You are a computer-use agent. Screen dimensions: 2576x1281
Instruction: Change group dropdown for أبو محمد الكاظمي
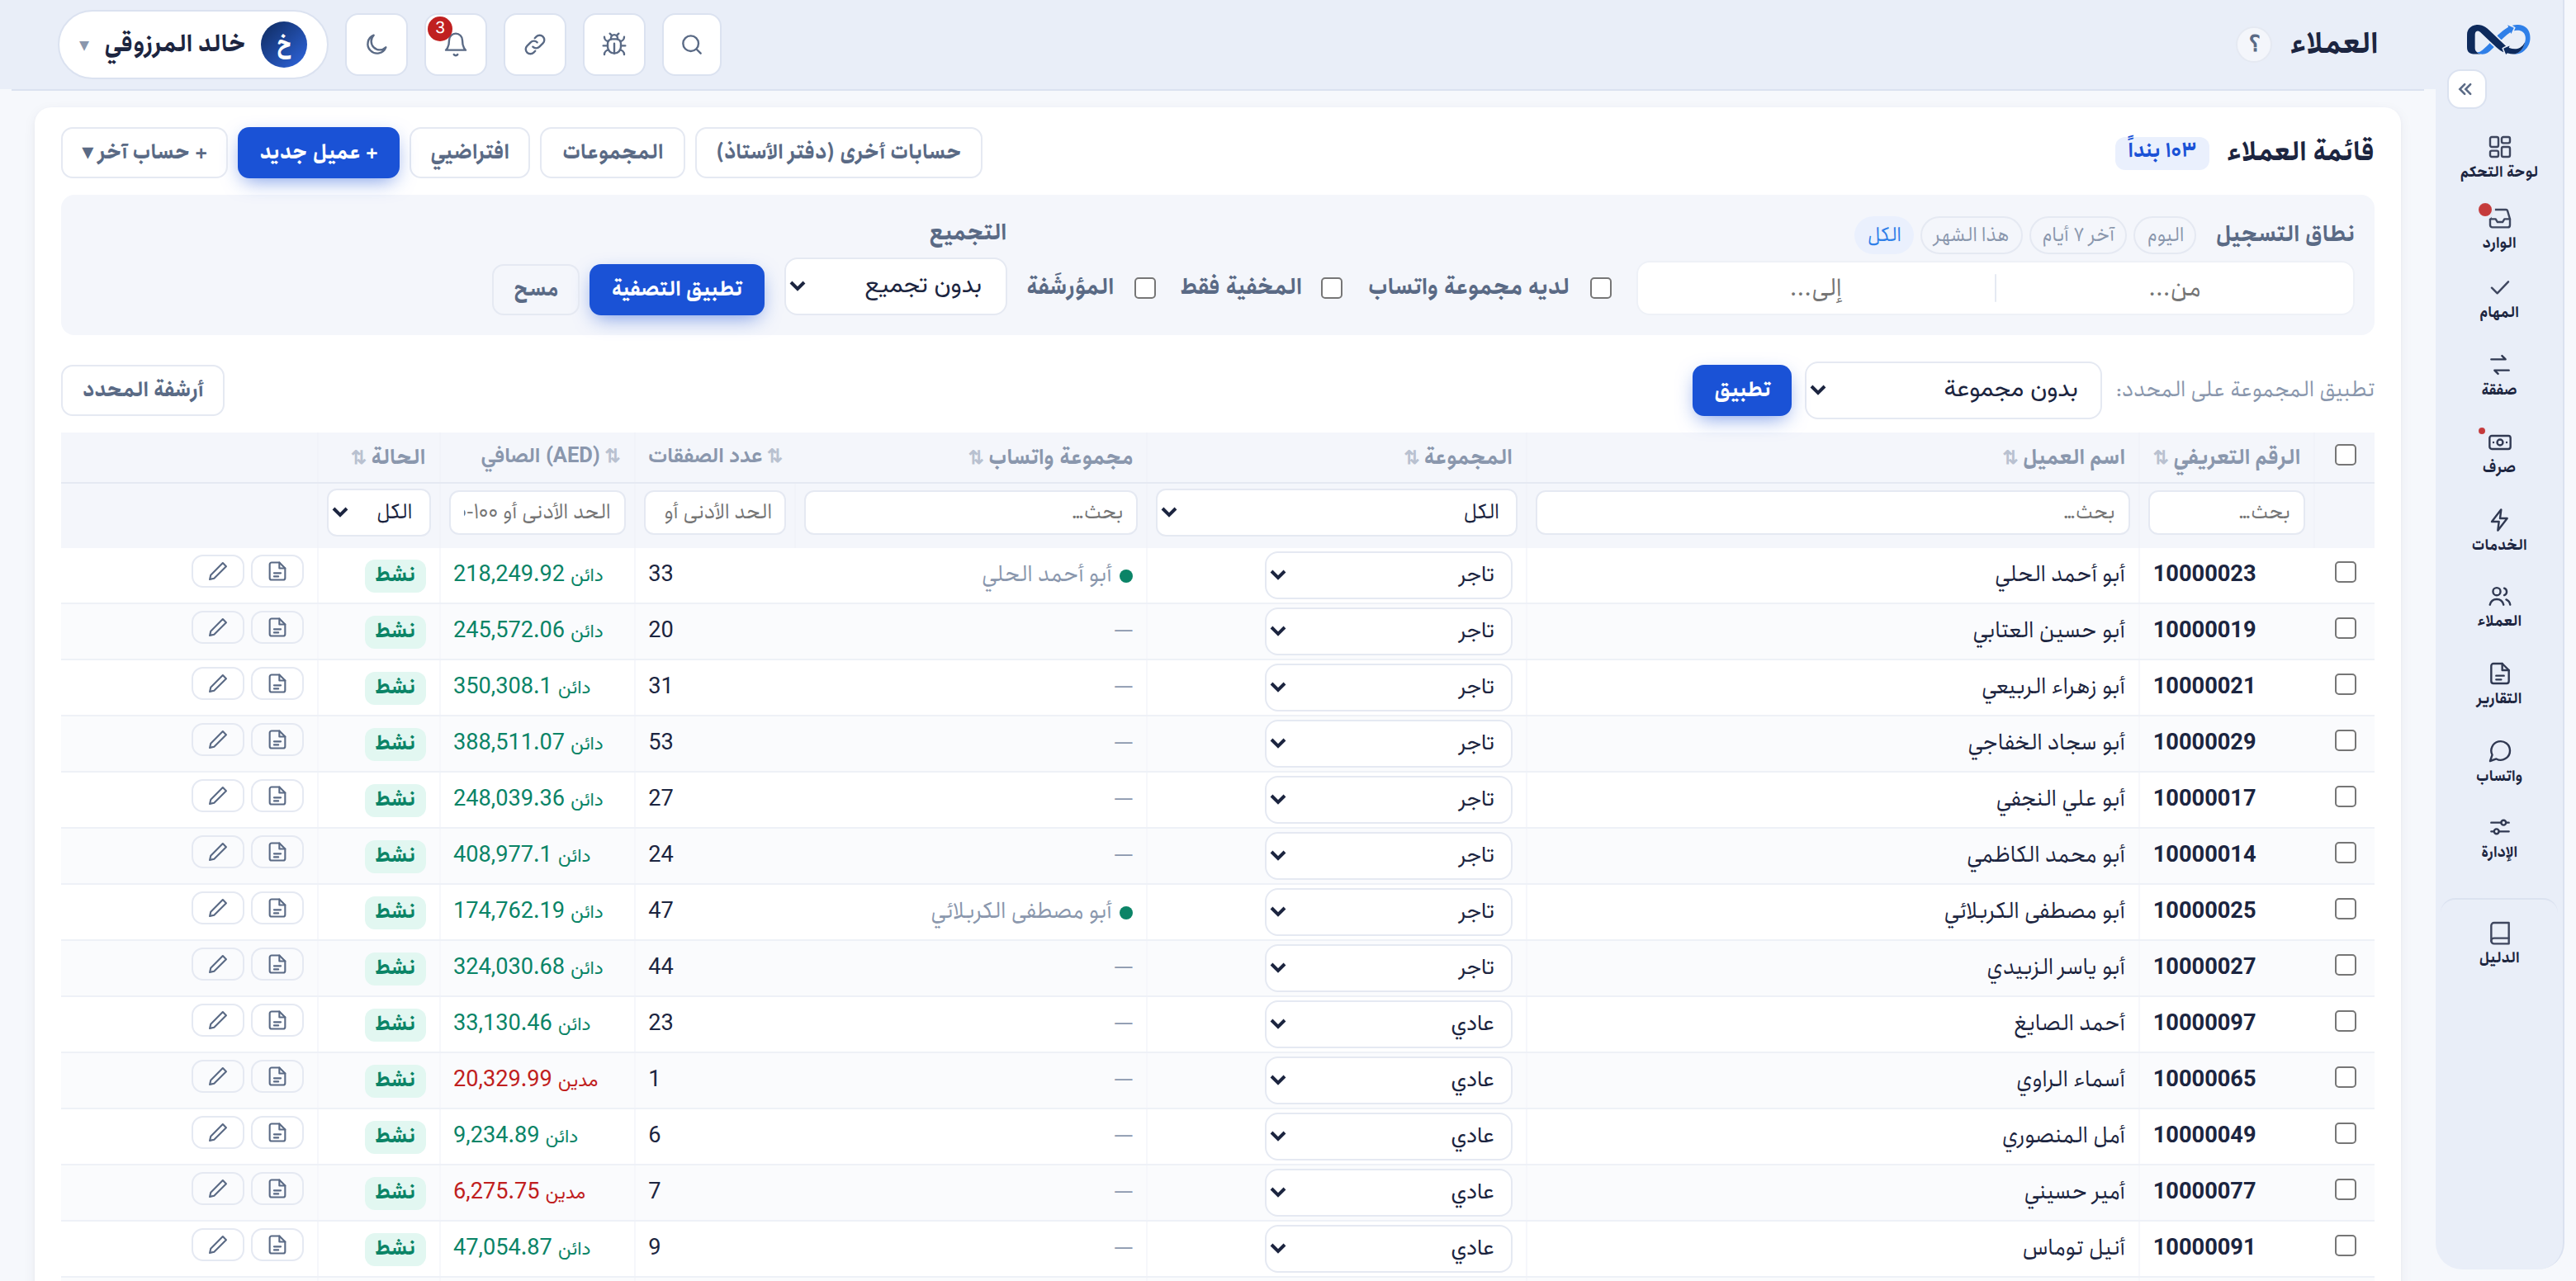click(x=1388, y=855)
